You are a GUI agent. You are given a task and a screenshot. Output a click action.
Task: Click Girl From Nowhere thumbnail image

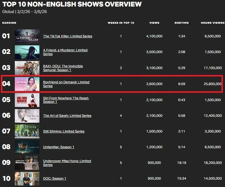click(27, 100)
